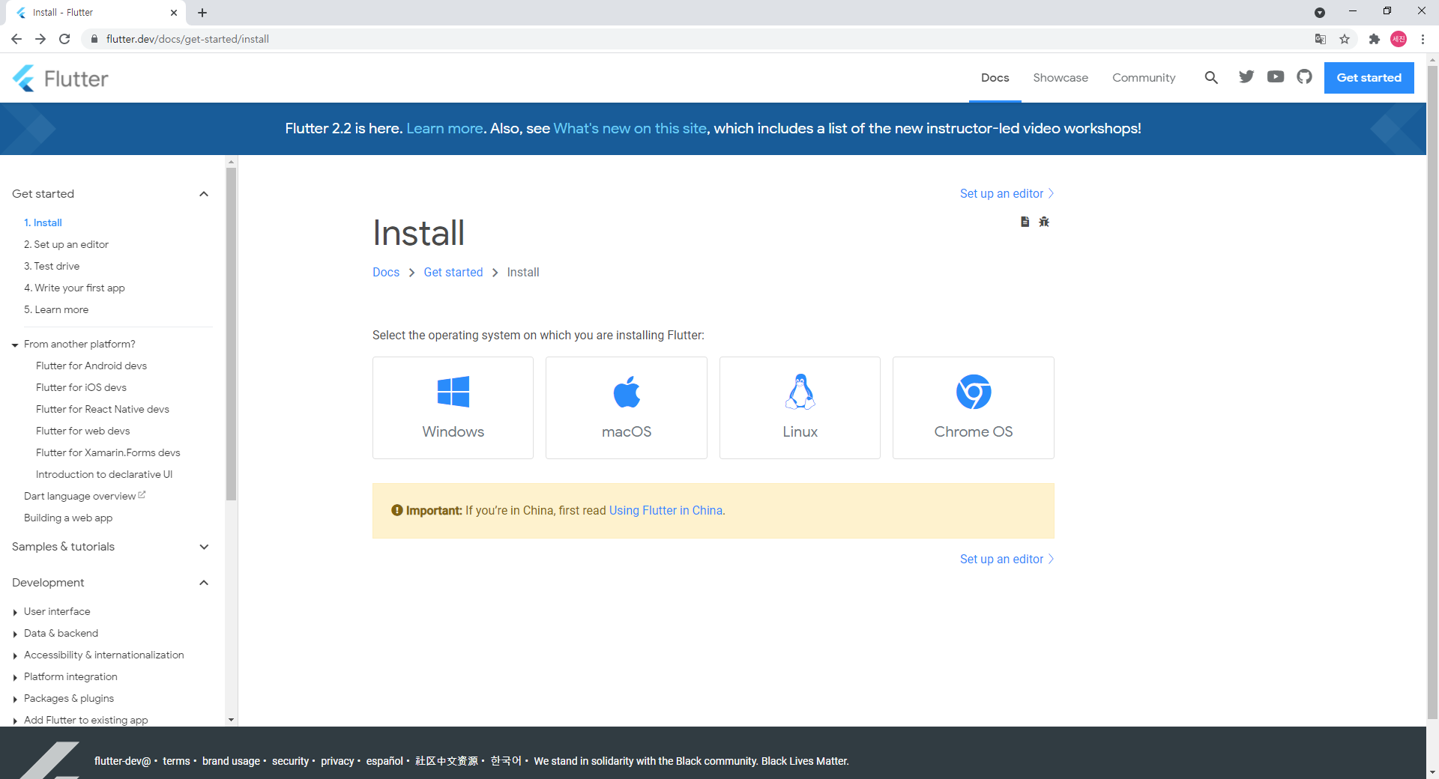Click the Get started breadcrumb link
Screen dimensions: 1439x779
click(453, 272)
